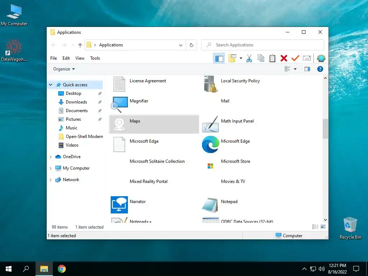
Task: Open Chrome from the taskbar
Action: (x=62, y=269)
